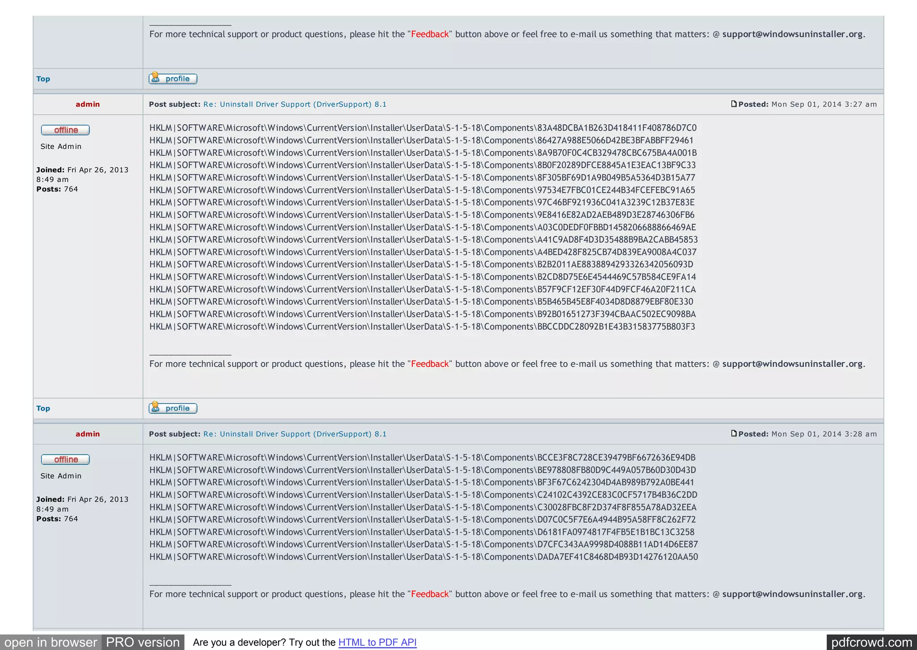Viewport: 917px width, 650px height.
Task: Click the offline status icon in the 3:28 post
Action: [65, 459]
